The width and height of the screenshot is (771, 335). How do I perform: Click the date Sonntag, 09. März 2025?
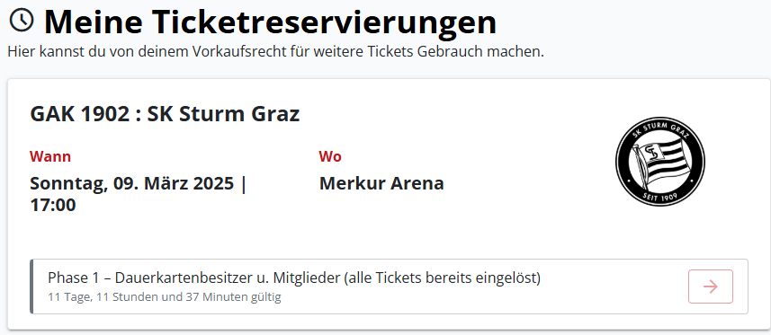click(131, 184)
